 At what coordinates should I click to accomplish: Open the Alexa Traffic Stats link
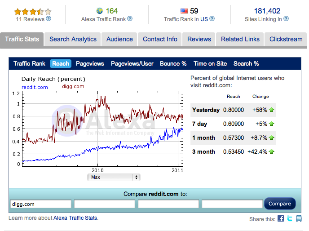point(75,218)
